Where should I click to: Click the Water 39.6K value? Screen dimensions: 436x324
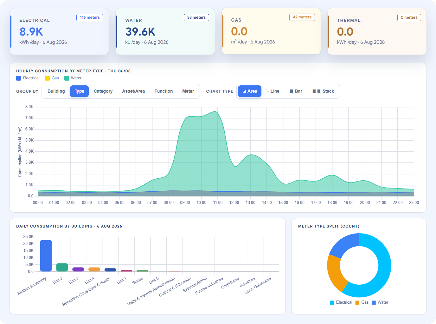140,32
